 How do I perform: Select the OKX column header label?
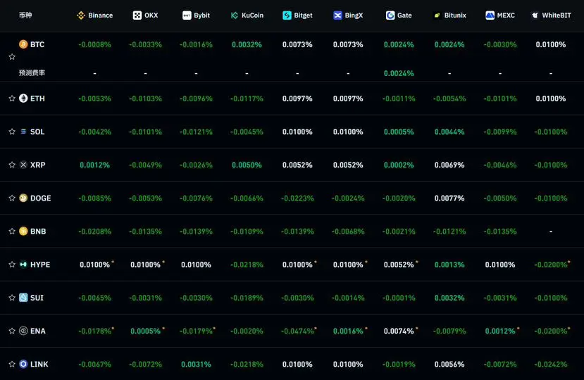click(151, 15)
